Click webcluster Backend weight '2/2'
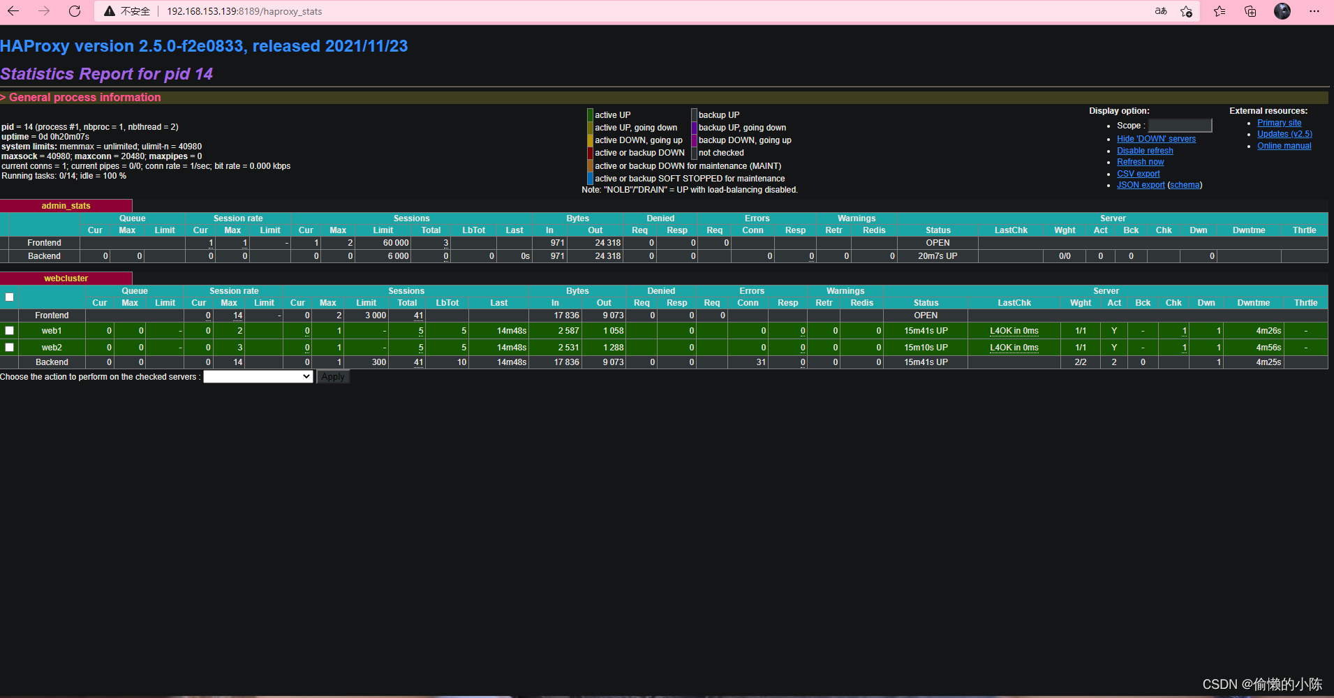 coord(1080,362)
